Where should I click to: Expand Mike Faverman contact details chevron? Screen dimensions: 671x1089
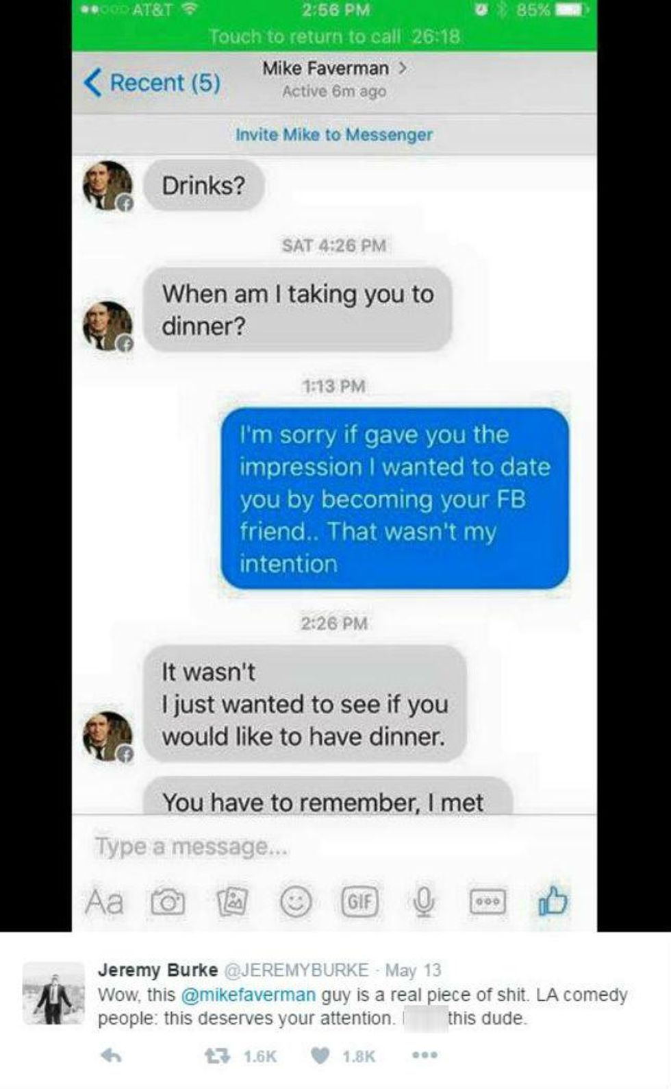click(403, 68)
